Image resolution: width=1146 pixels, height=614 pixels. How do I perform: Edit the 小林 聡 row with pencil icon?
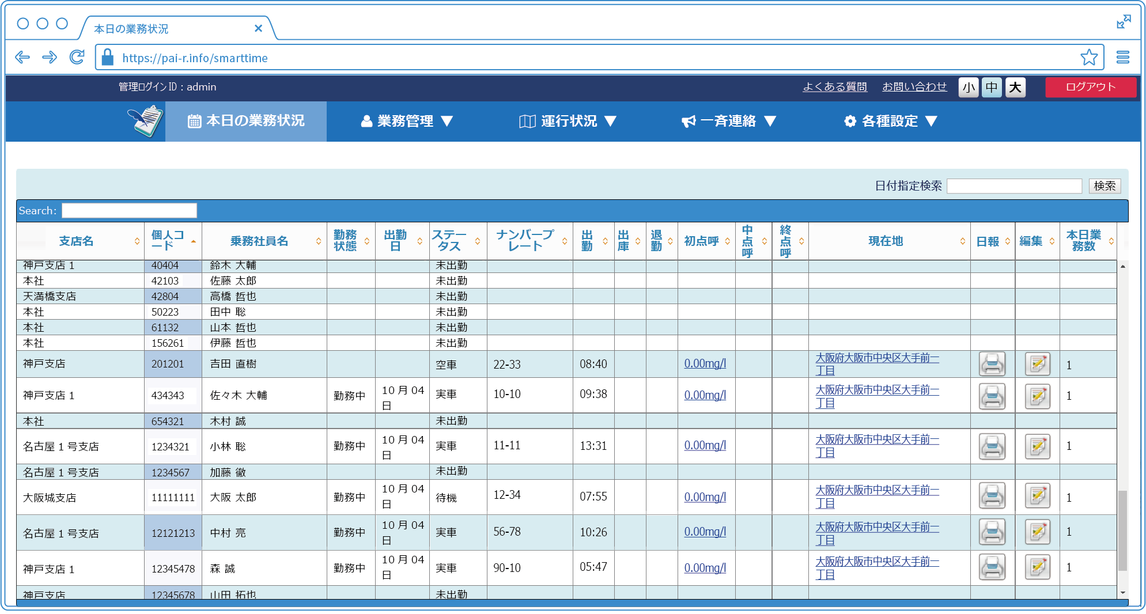pyautogui.click(x=1038, y=446)
